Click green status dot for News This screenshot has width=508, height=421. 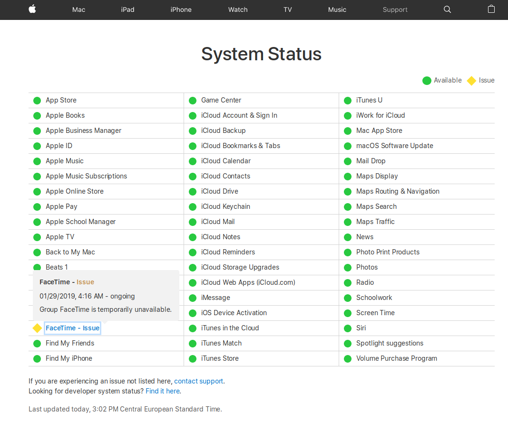348,237
